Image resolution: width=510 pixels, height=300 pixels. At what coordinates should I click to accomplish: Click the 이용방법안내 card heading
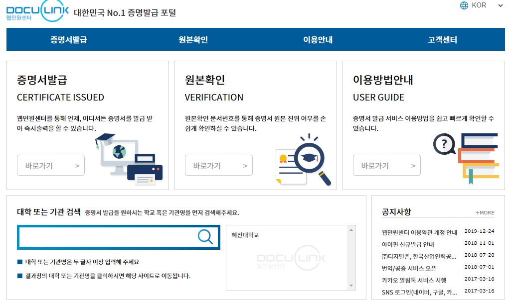(383, 80)
